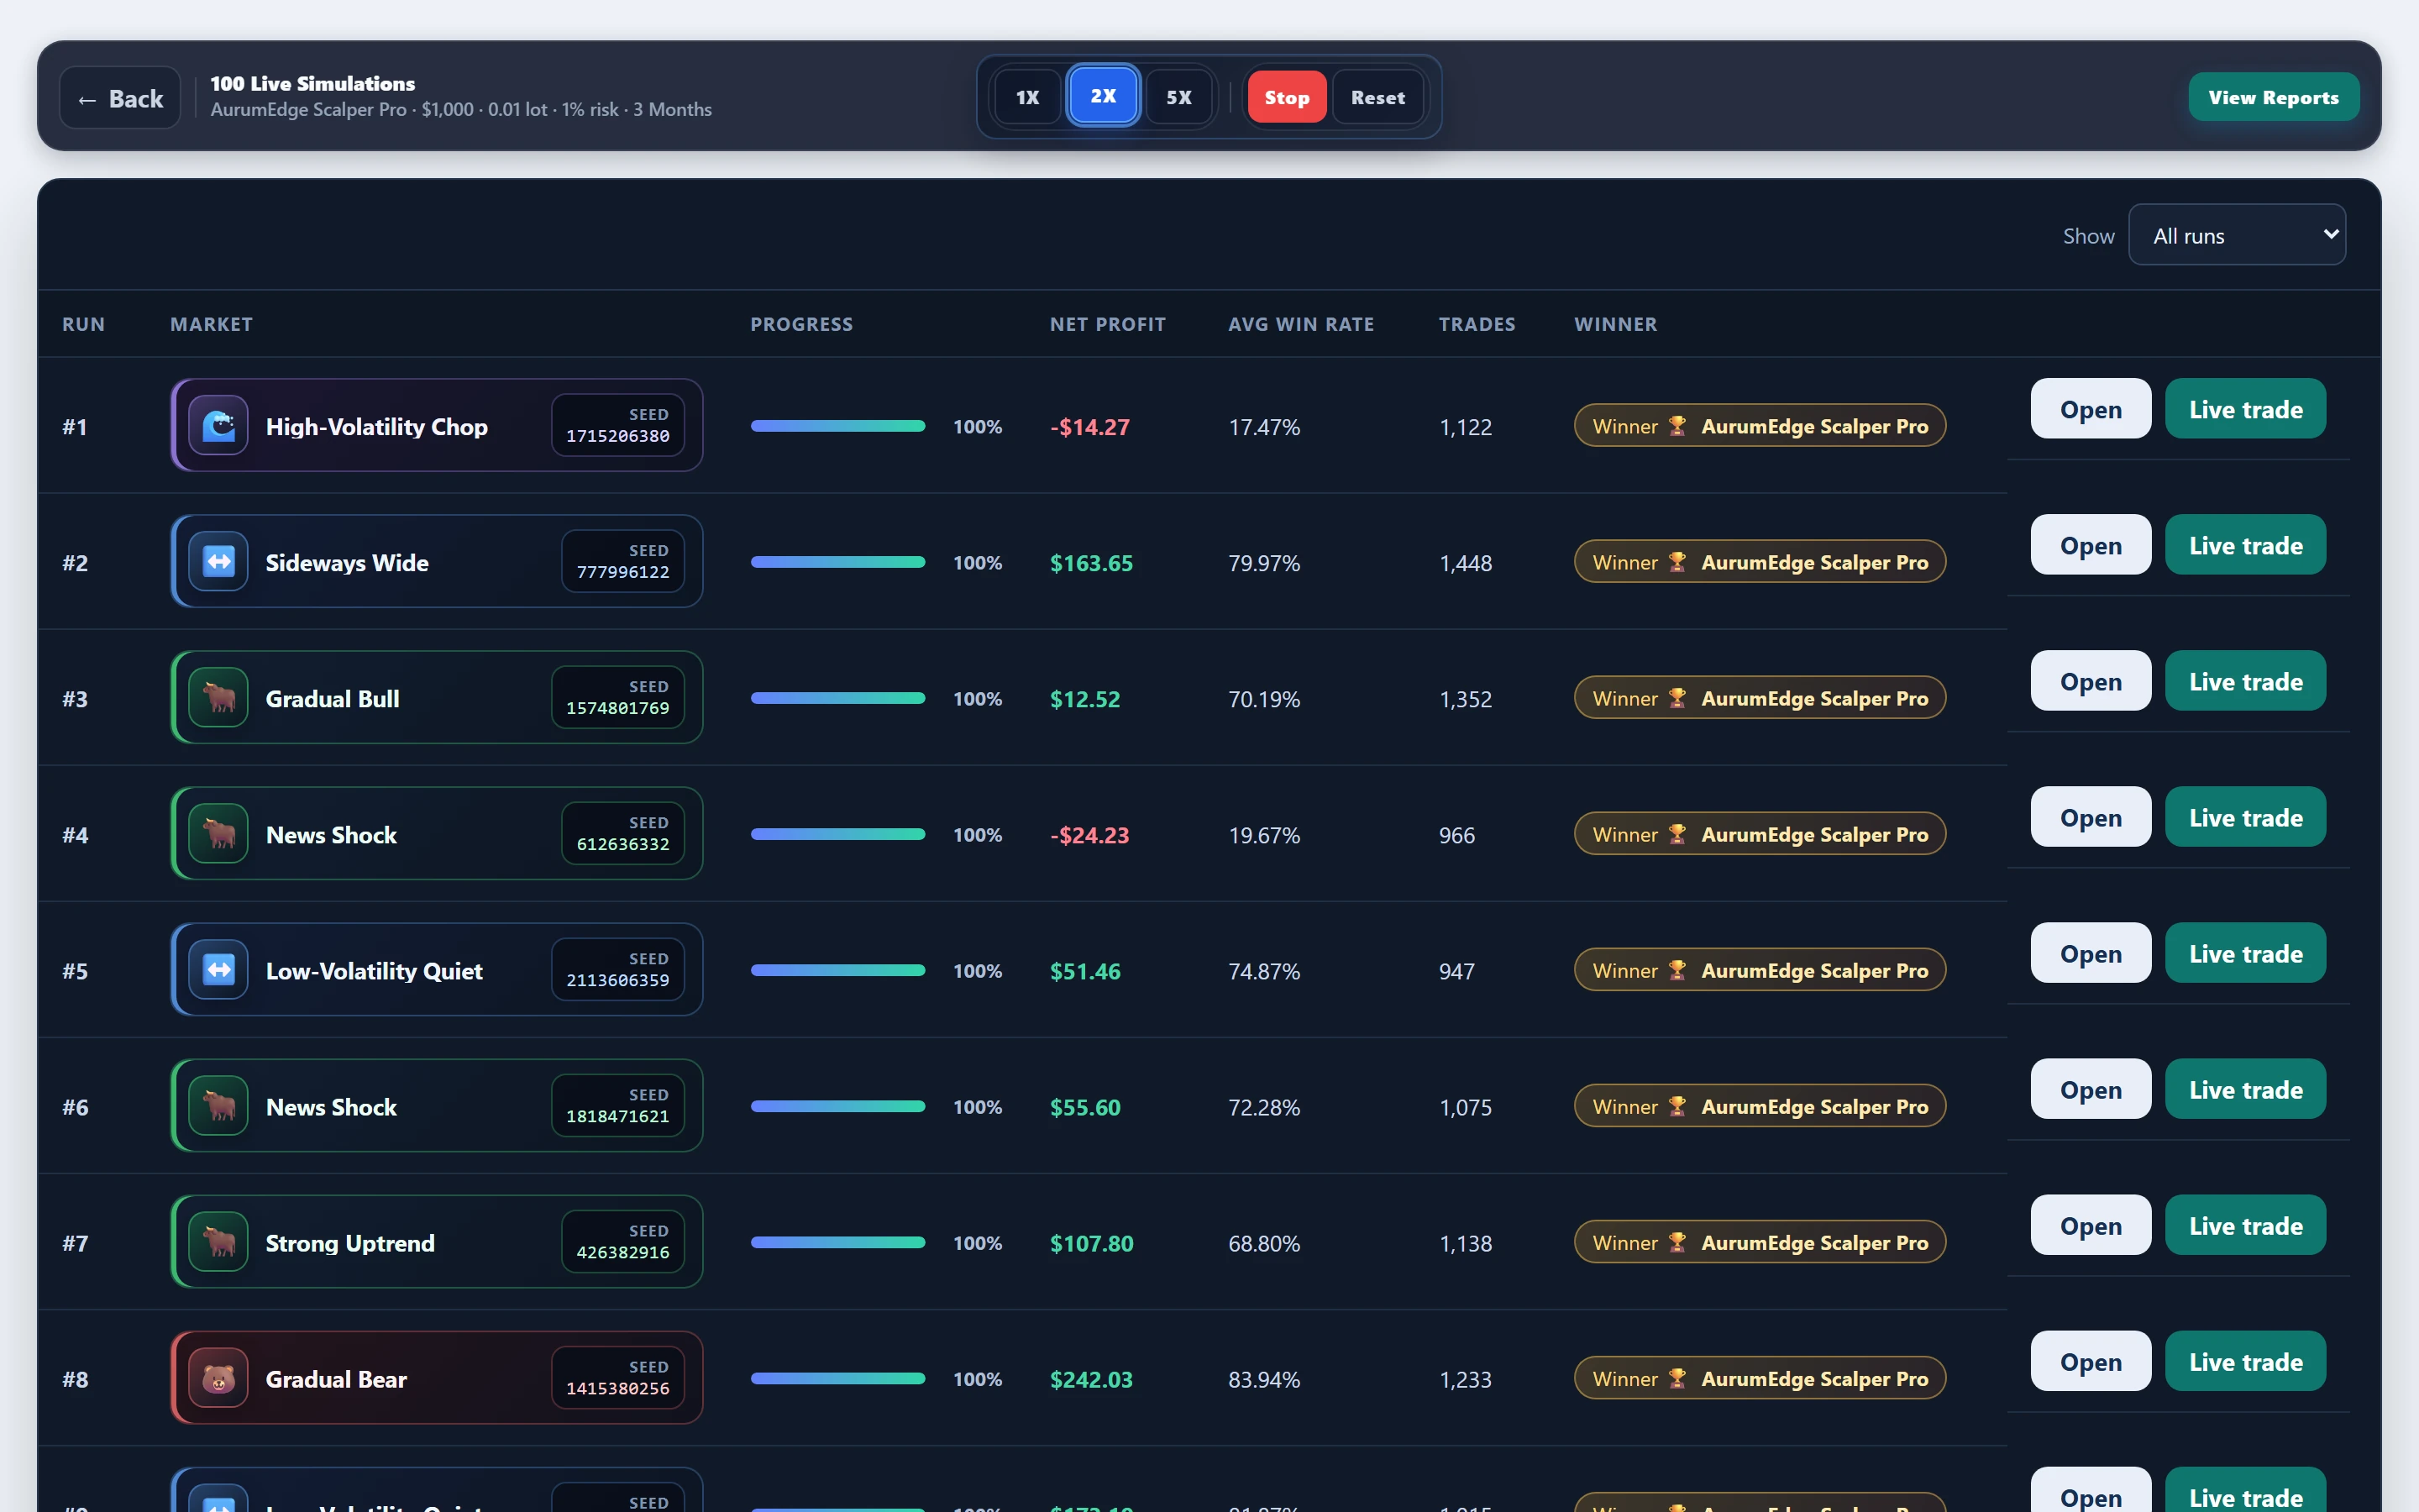Click the Strong Uptrend market card
The height and width of the screenshot is (1512, 2419).
coord(437,1242)
